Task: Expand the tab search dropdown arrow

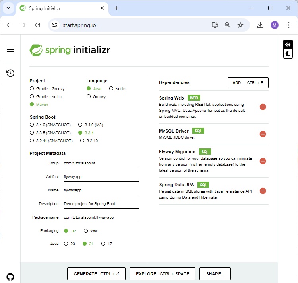Action: 8,8
